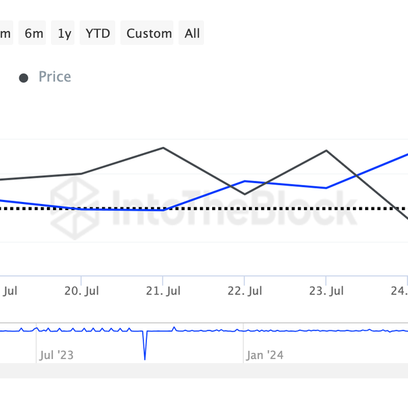Click dark line dip at 22. Jul
Image resolution: width=408 pixels, height=408 pixels.
(245, 194)
